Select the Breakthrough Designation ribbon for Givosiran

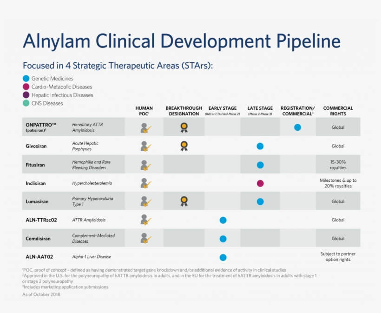(x=184, y=146)
